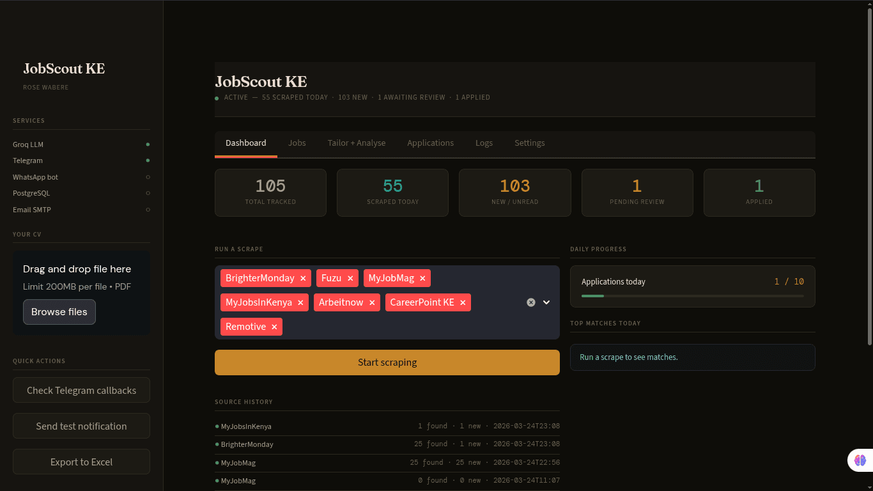The width and height of the screenshot is (873, 491).
Task: Remove Remotive from the scrape list
Action: pyautogui.click(x=274, y=326)
